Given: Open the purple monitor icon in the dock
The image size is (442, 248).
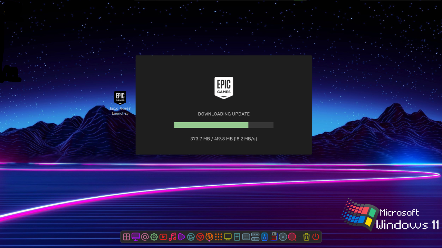Looking at the screenshot, I should click(x=136, y=237).
